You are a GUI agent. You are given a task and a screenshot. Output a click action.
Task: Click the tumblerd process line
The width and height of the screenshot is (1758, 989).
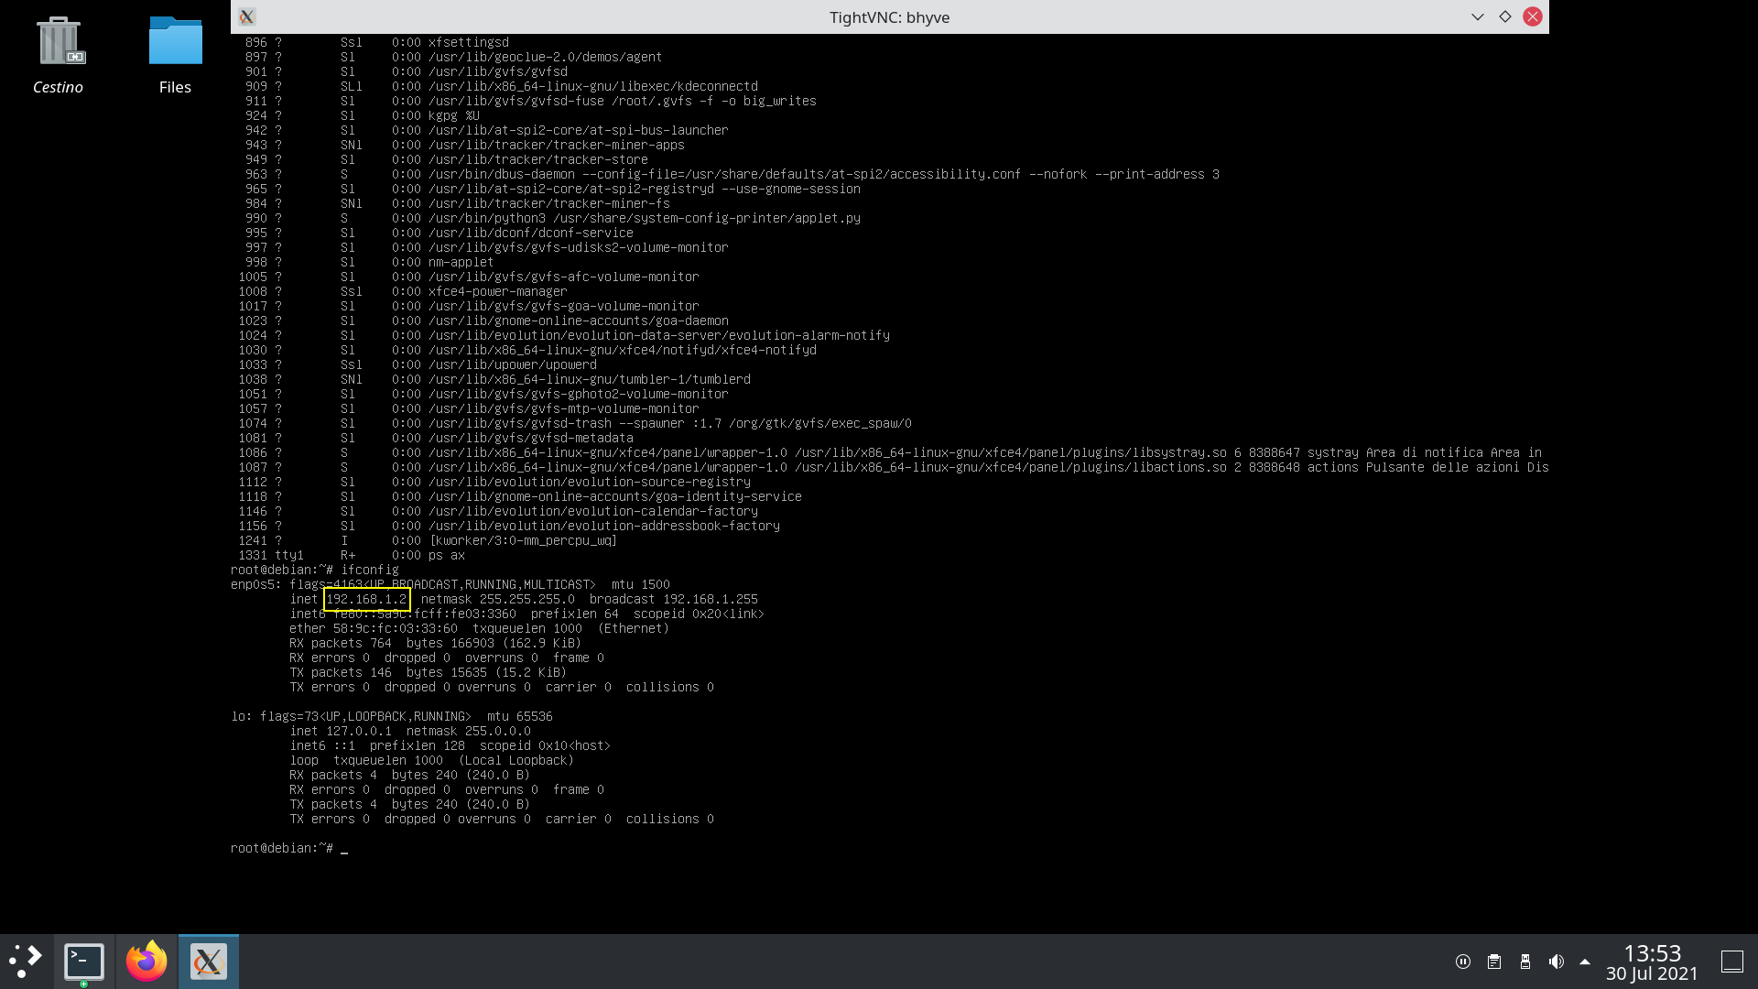494,379
